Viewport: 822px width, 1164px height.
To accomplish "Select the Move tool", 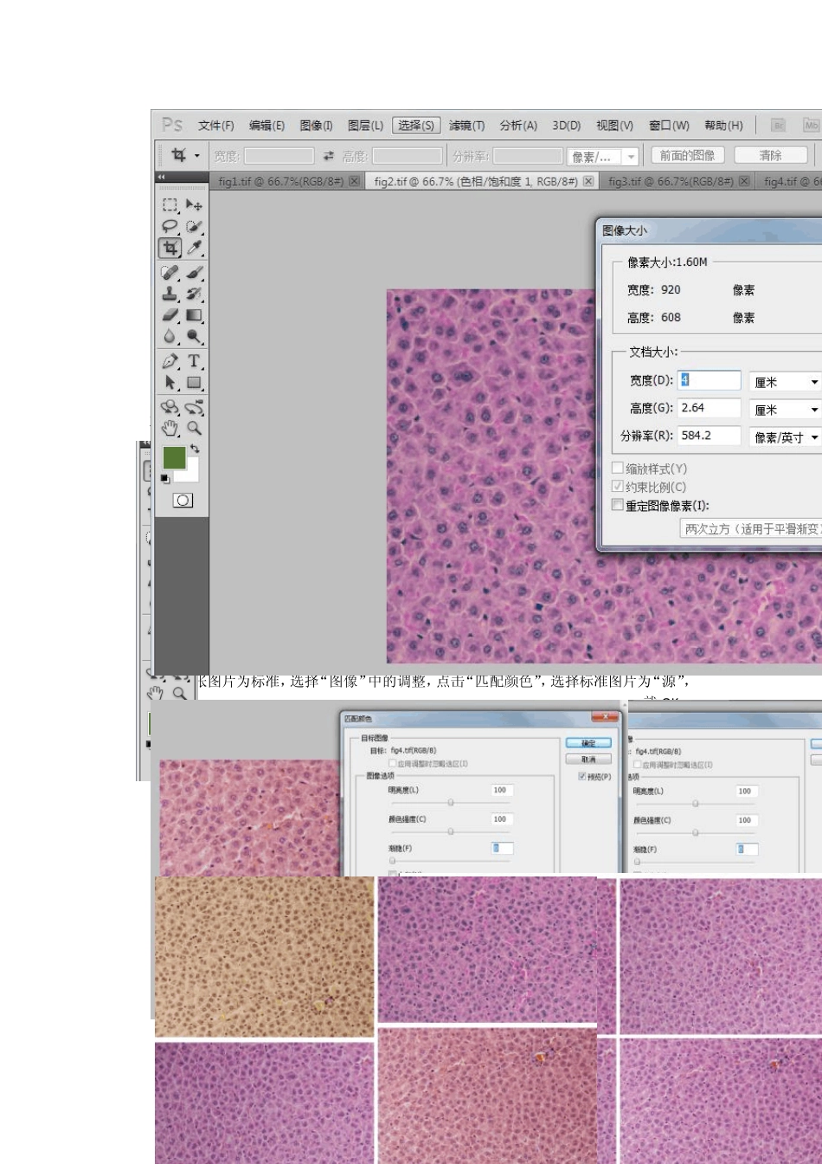I will tap(194, 205).
